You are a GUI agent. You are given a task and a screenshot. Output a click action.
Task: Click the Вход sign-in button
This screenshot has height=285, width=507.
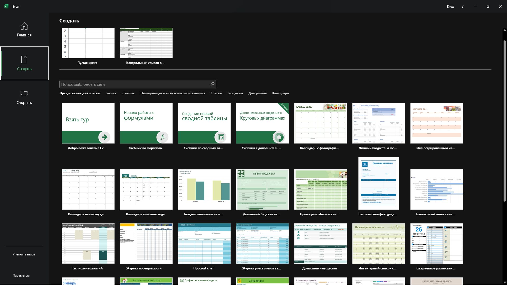coord(450,7)
